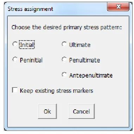Click the 'Initial' label text

(27, 45)
